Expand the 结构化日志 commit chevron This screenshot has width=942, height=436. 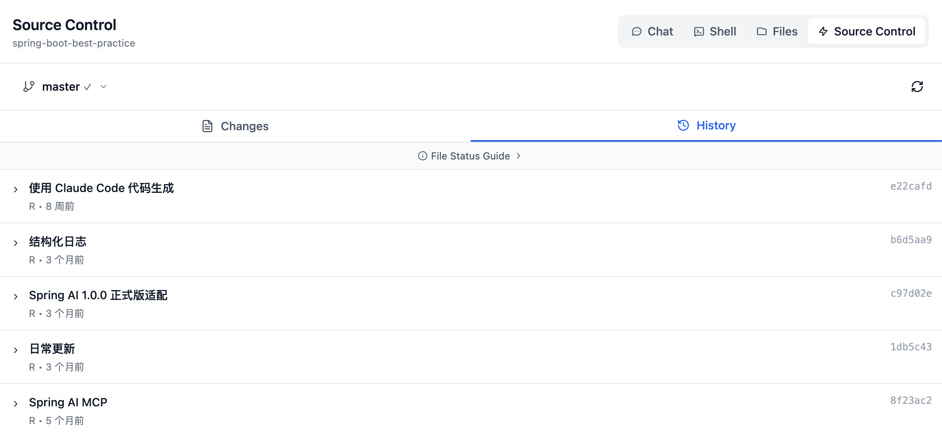[16, 243]
